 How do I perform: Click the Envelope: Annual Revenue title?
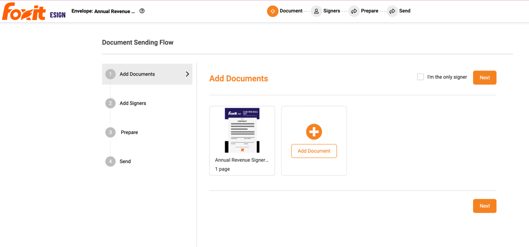(x=103, y=11)
